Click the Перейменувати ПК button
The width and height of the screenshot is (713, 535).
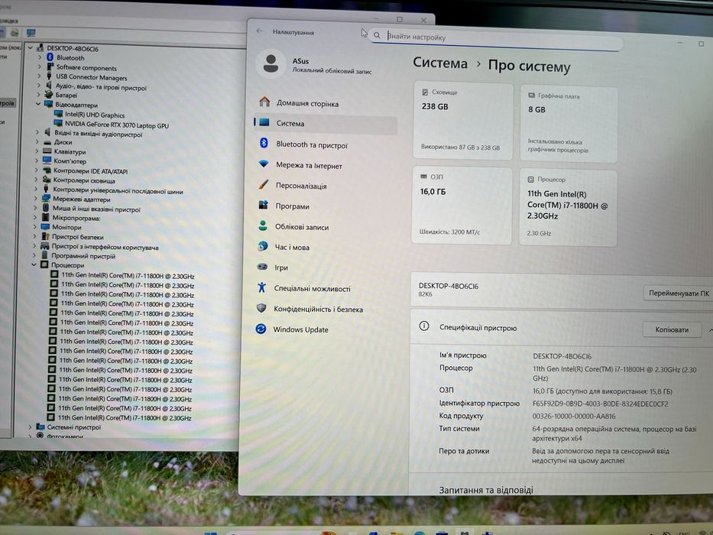coord(679,293)
